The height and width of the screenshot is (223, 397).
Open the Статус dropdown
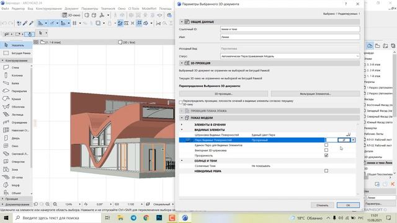point(290,56)
